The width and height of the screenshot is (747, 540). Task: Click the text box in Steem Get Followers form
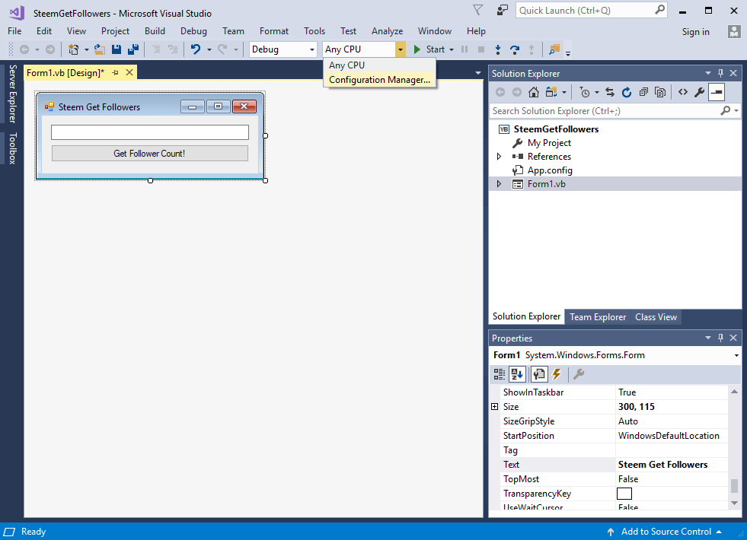[x=149, y=132]
